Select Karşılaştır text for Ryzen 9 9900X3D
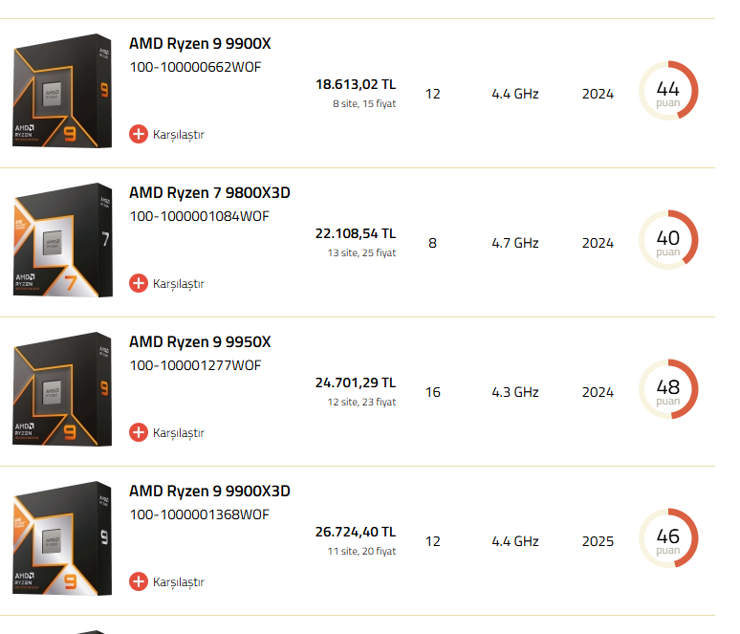 coord(179,582)
